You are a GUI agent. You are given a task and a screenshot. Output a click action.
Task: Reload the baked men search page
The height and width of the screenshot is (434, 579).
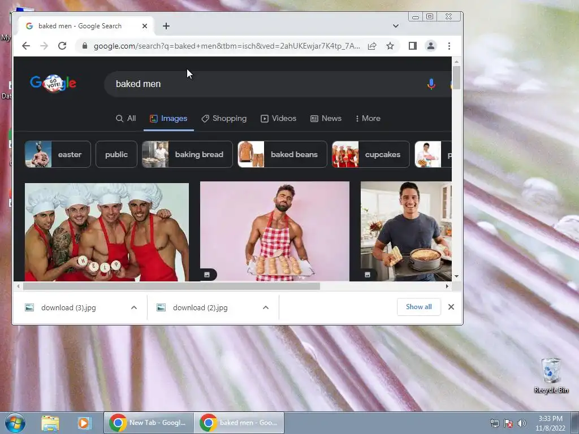click(62, 46)
